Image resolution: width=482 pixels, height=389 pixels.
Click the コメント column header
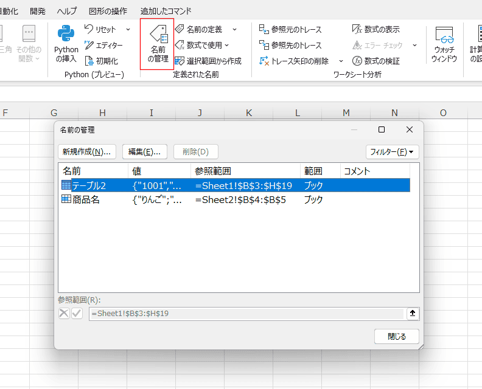375,171
